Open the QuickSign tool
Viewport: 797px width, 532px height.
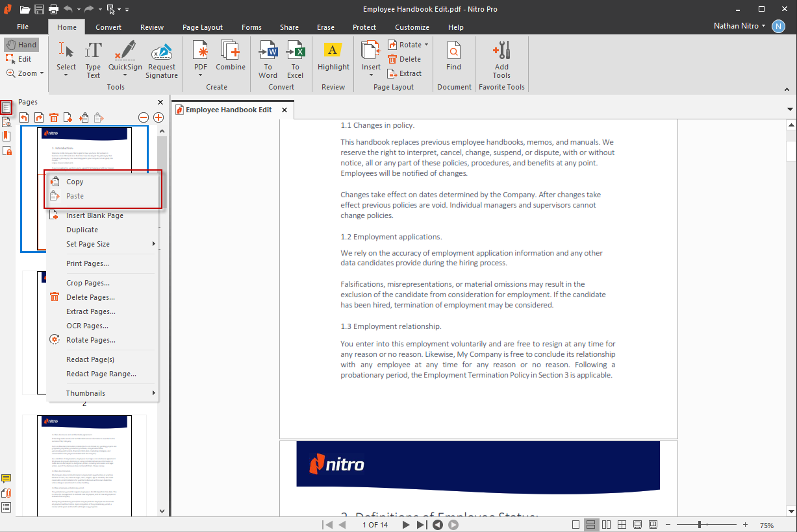coord(125,58)
